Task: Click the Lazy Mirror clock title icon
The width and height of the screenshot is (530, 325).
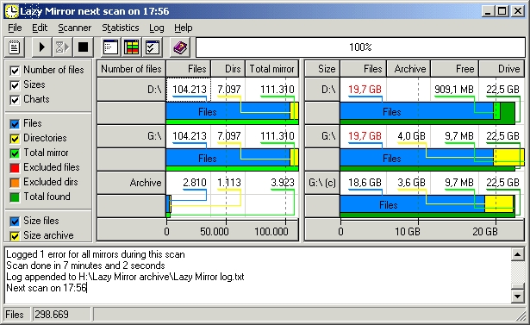Action: pyautogui.click(x=11, y=11)
